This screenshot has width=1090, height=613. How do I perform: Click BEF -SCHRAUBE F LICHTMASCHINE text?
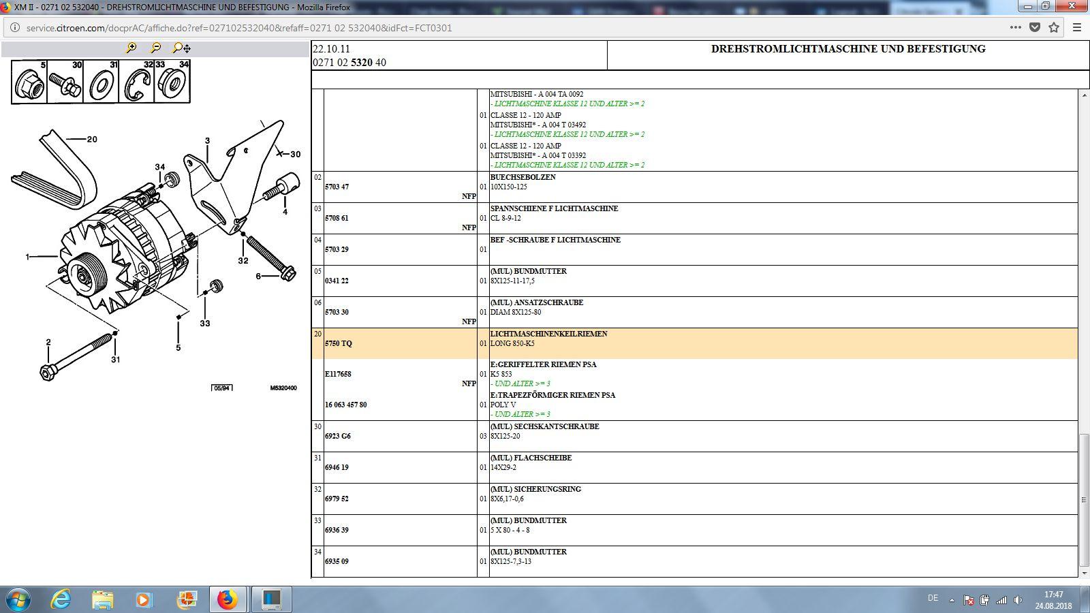coord(555,240)
